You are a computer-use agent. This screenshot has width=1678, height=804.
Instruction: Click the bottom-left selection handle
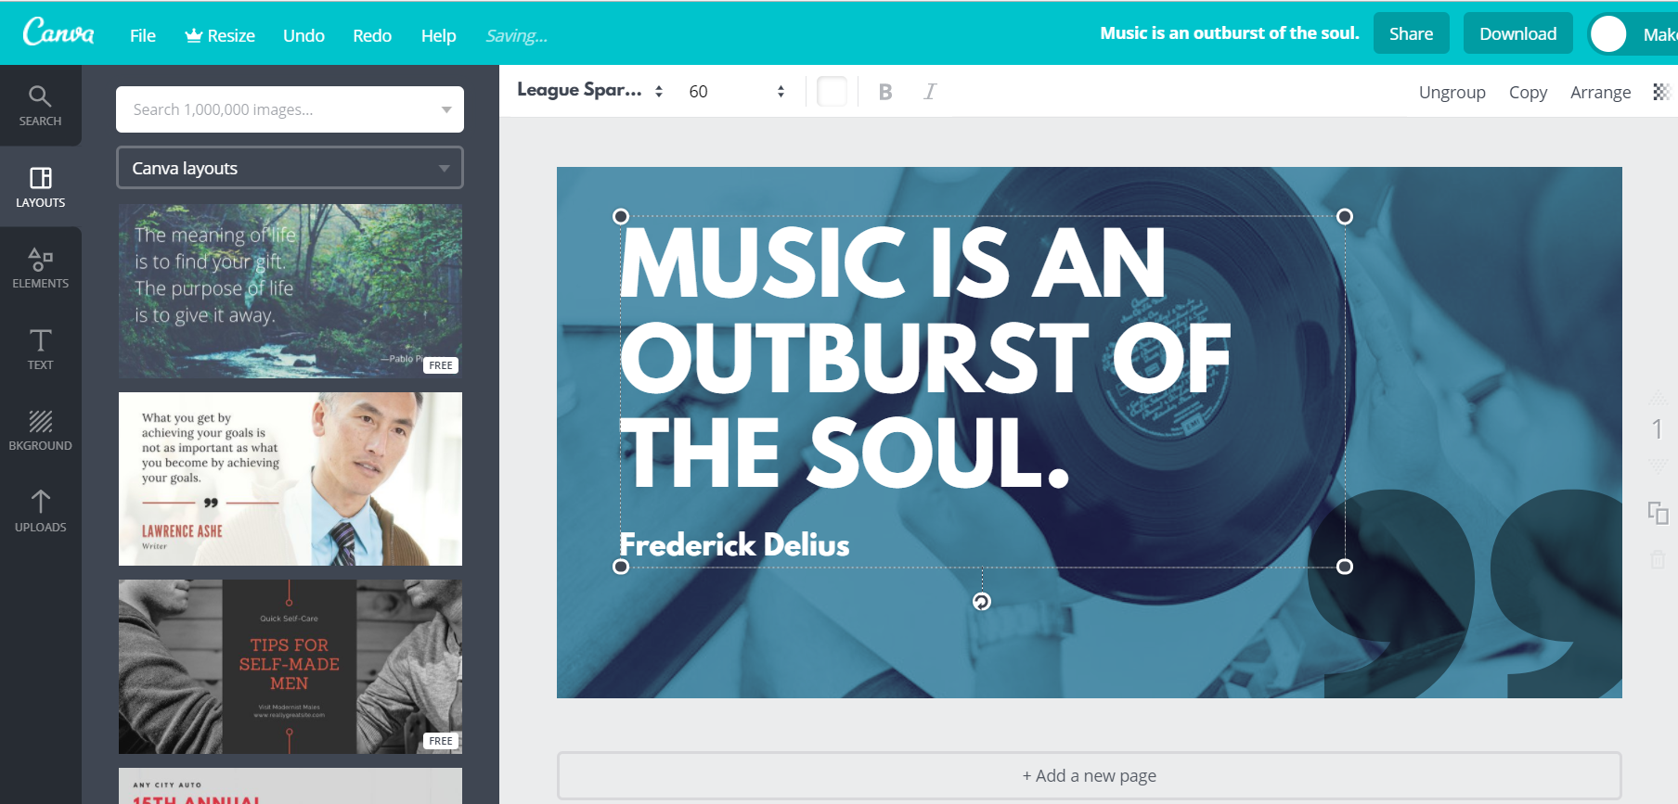(x=621, y=567)
